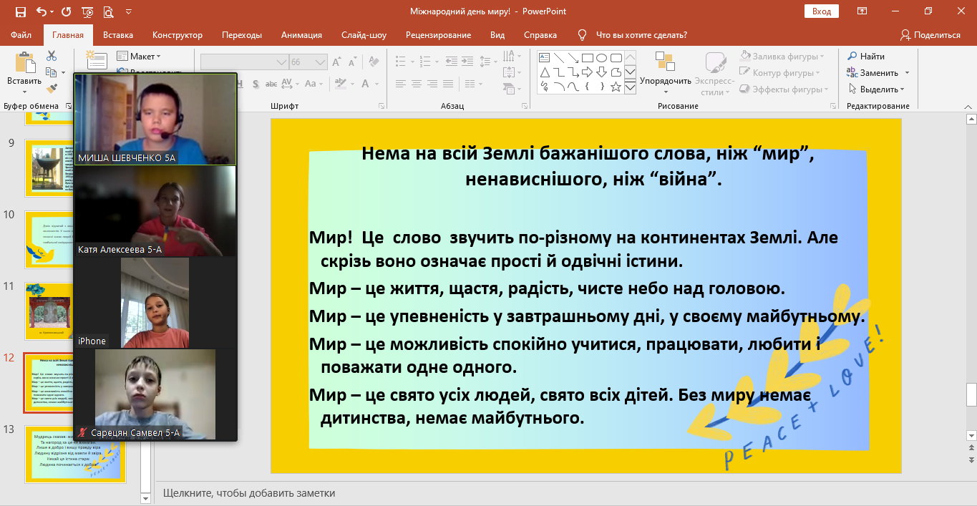The image size is (977, 506).
Task: Pick the Left Brace shape
Action: 587,87
